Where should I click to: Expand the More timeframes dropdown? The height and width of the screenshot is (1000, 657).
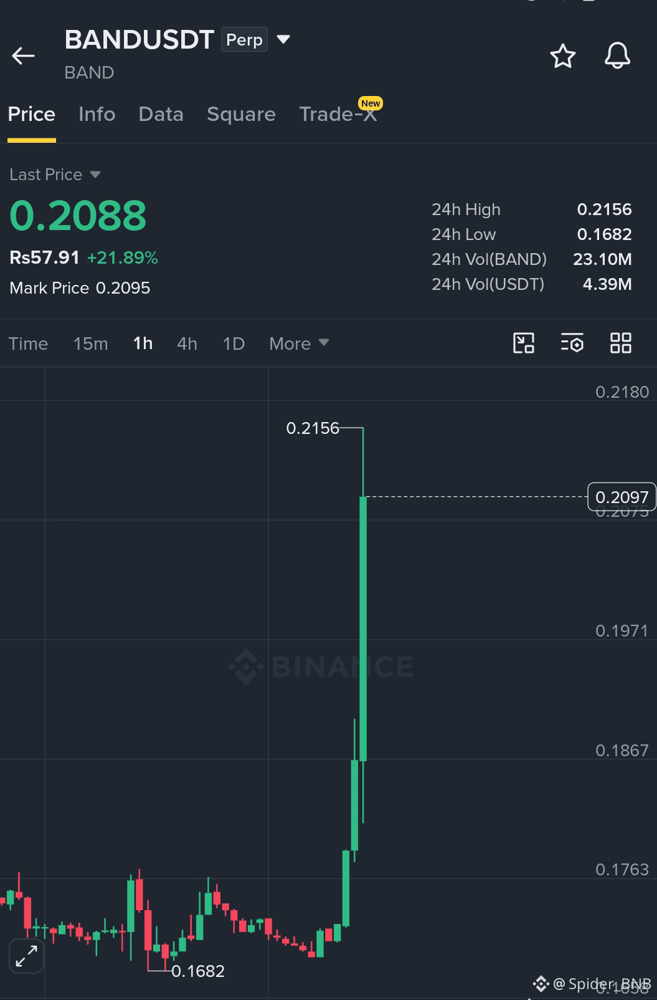tap(299, 344)
